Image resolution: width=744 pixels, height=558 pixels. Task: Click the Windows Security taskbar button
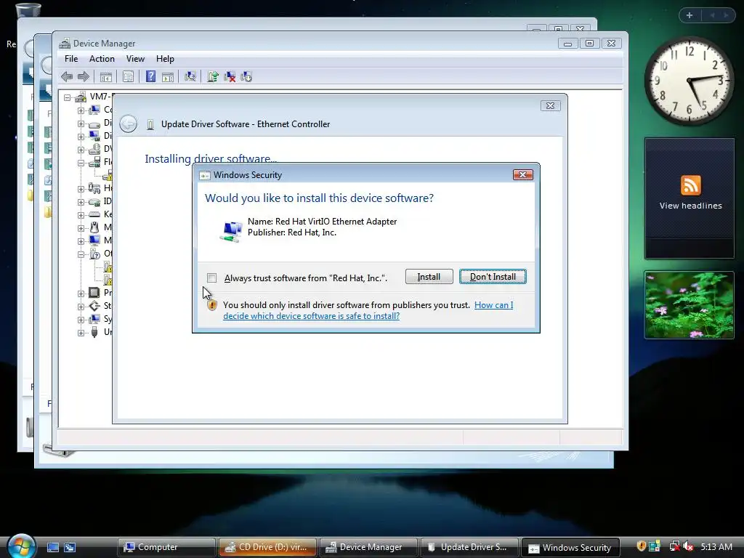pyautogui.click(x=570, y=547)
